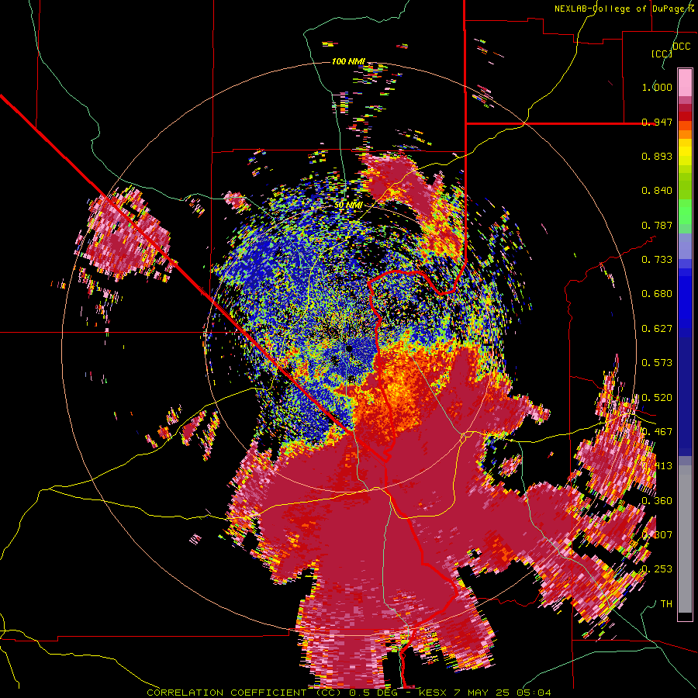The height and width of the screenshot is (698, 698).
Task: Click the 100 NMI range ring label
Action: click(348, 61)
